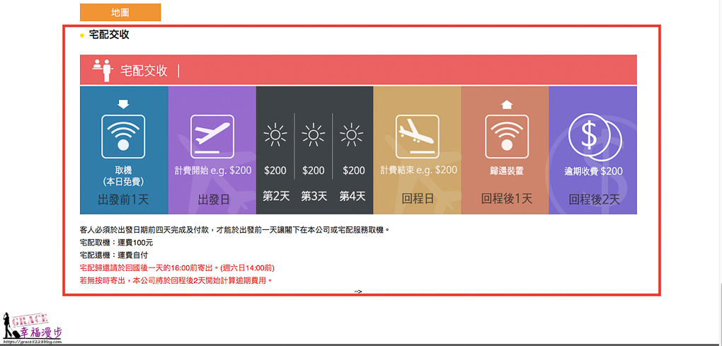Click the down arrow above 取機 device
Screen dimensions: 722x346
pyautogui.click(x=123, y=104)
